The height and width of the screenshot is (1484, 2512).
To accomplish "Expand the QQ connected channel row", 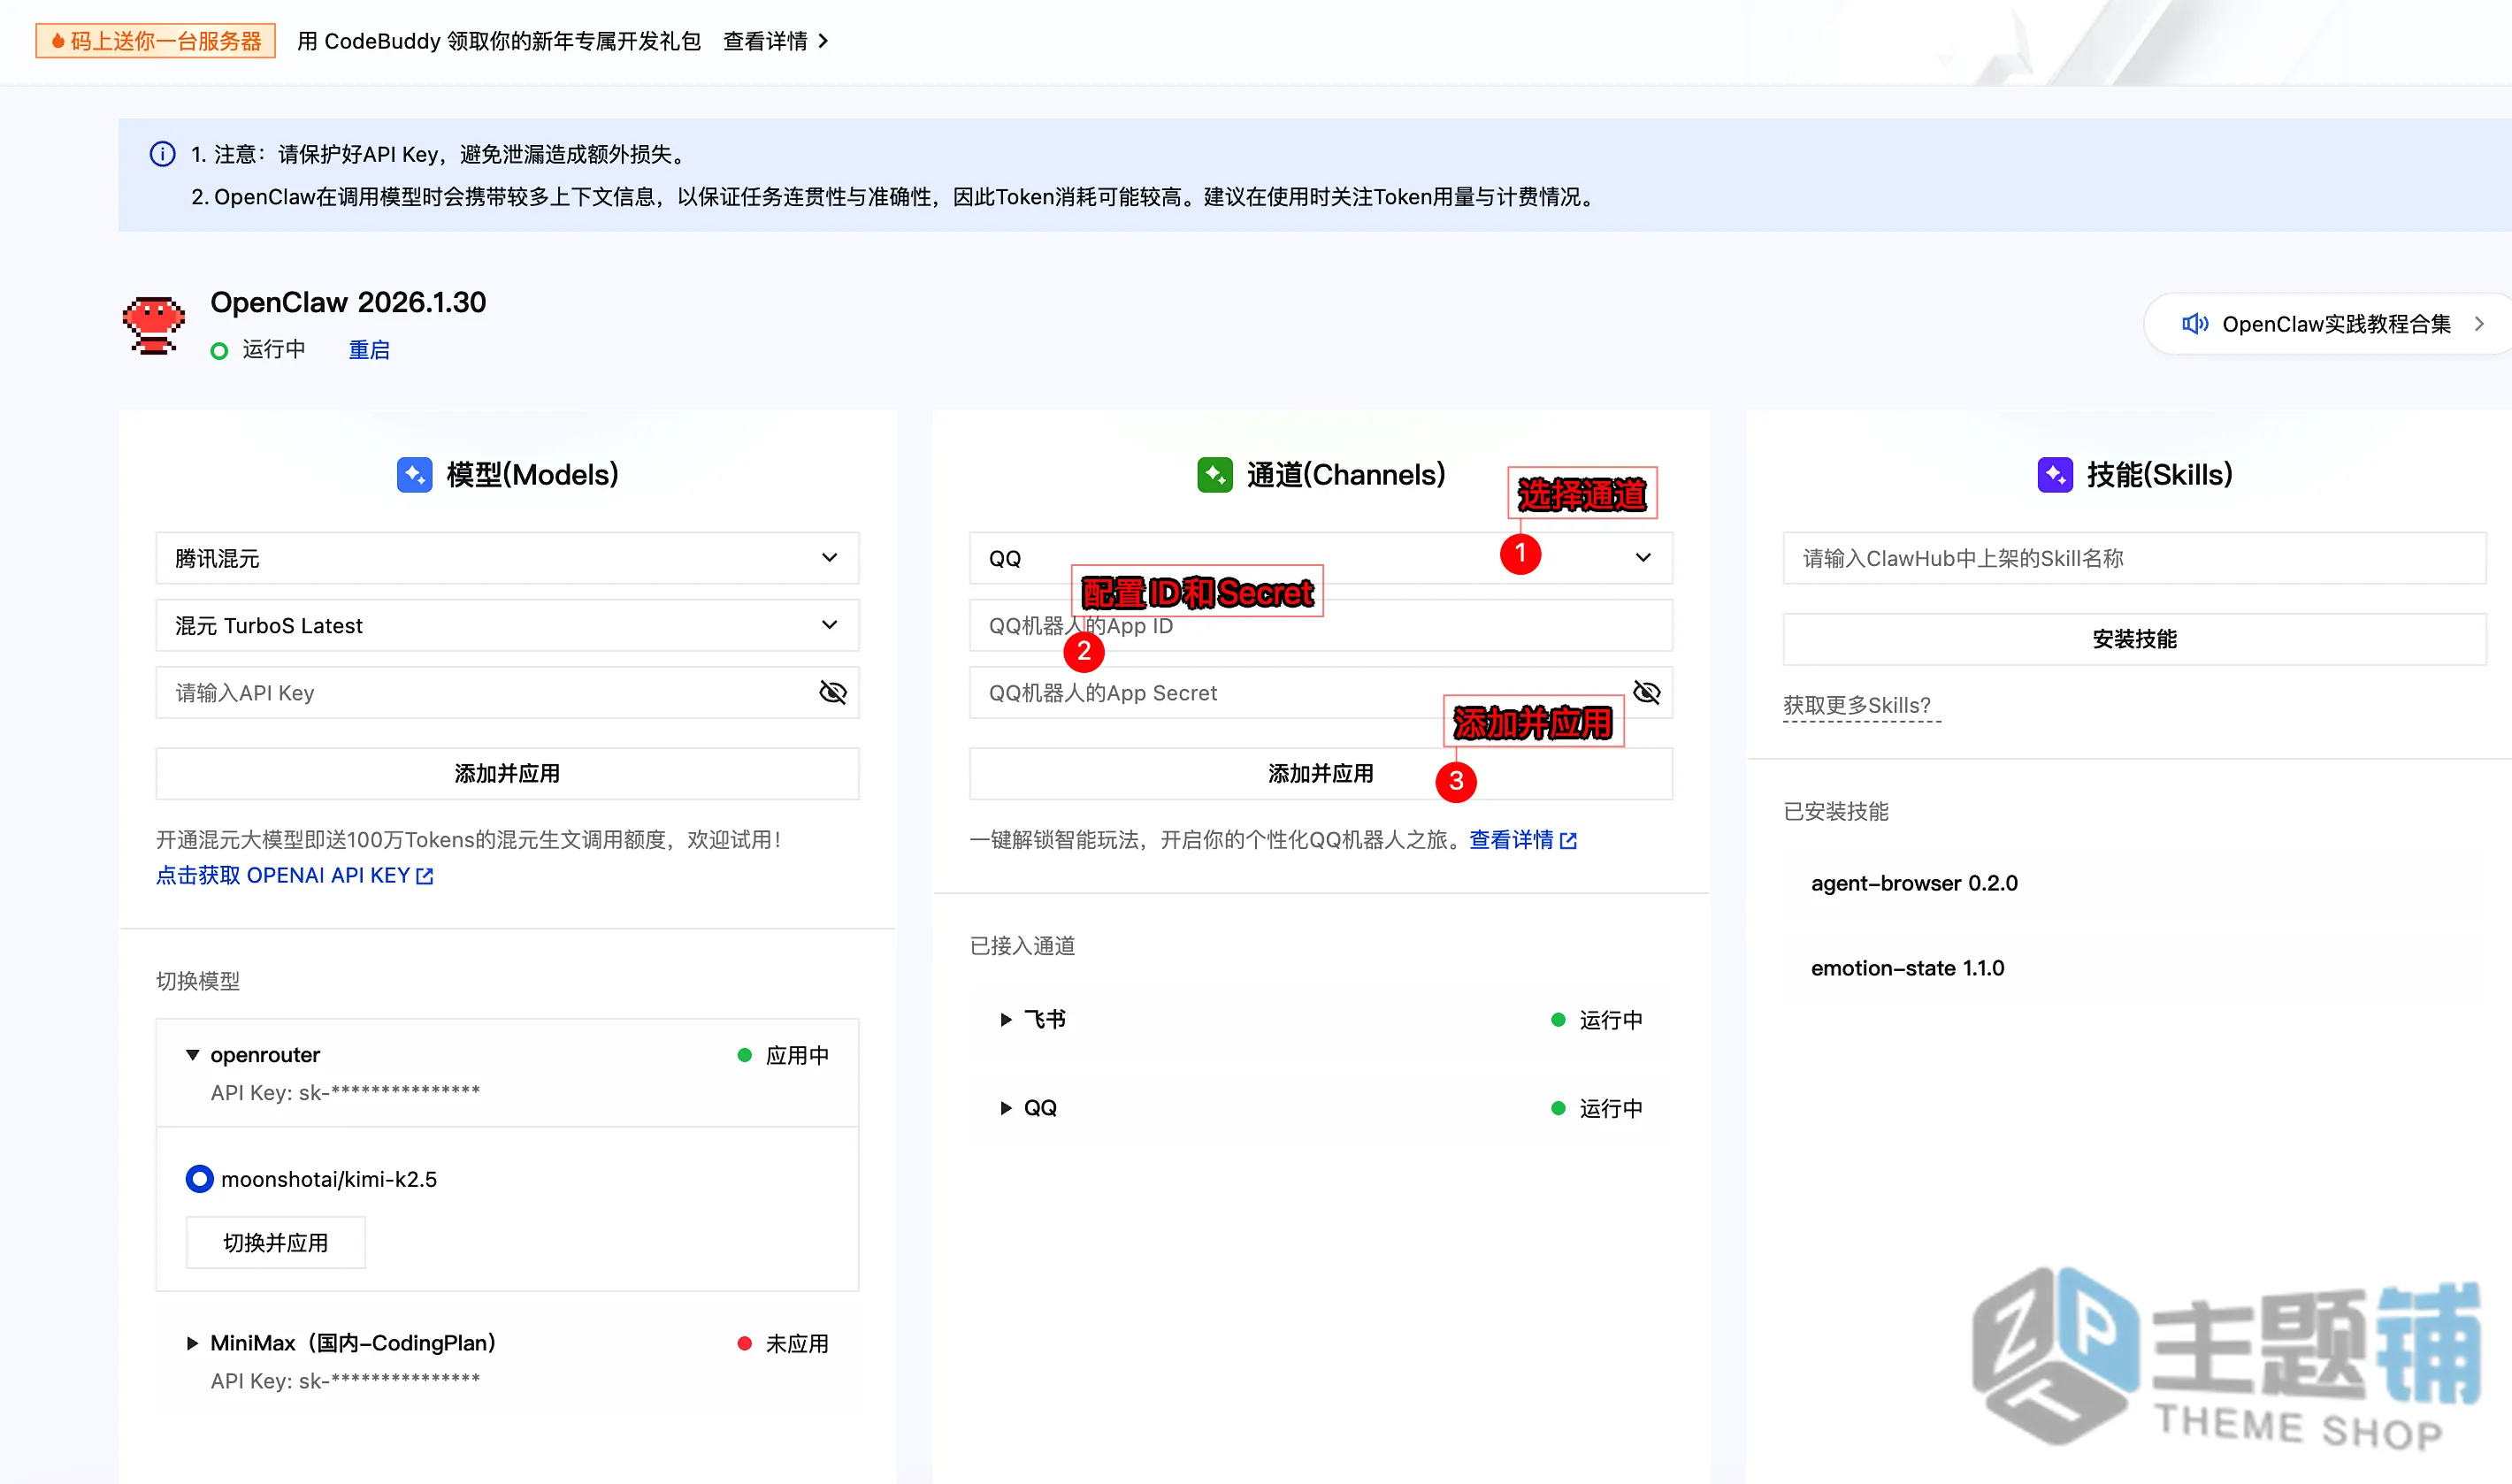I will click(1006, 1108).
